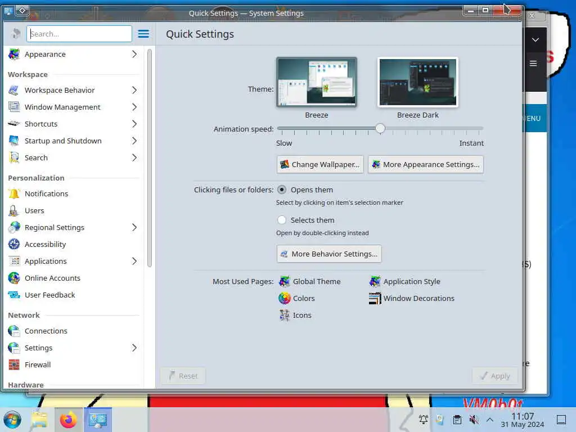The width and height of the screenshot is (576, 432).
Task: Click the Window Management icon
Action: (14, 107)
